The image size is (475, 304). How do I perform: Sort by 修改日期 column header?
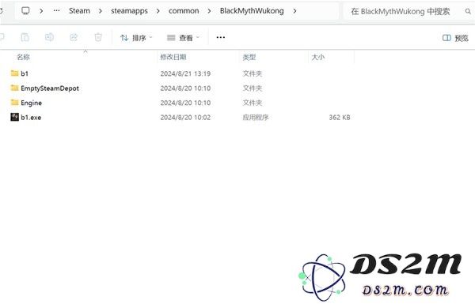[173, 57]
